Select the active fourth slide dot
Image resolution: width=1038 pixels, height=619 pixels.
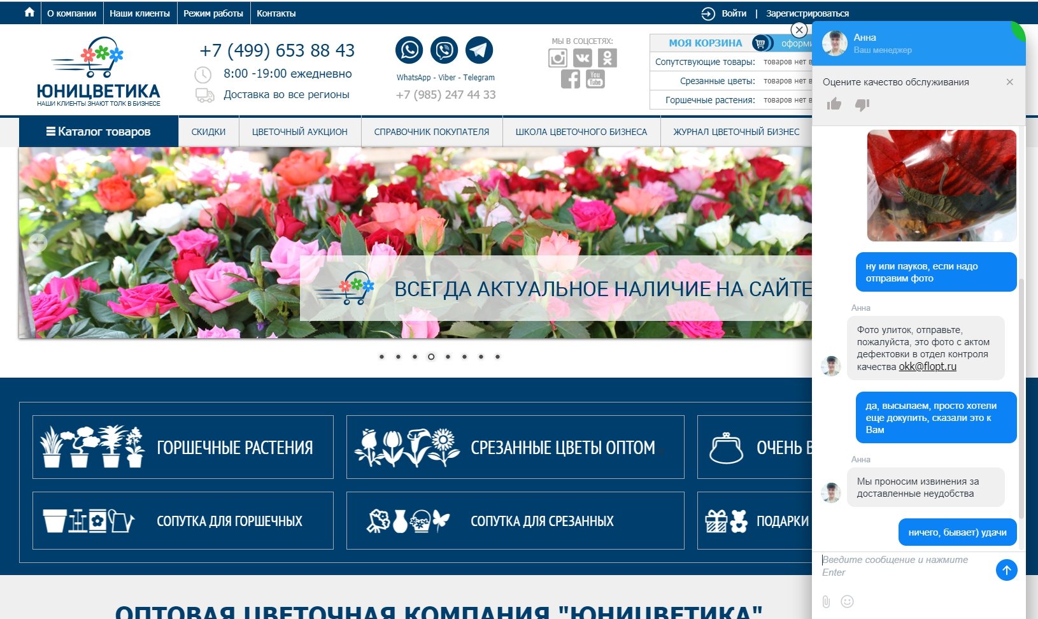pyautogui.click(x=431, y=357)
